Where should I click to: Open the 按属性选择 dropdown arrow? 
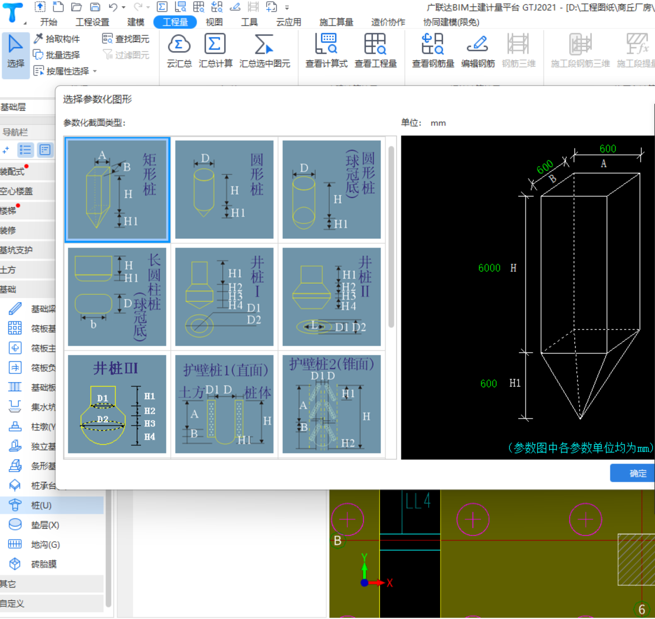tap(95, 71)
